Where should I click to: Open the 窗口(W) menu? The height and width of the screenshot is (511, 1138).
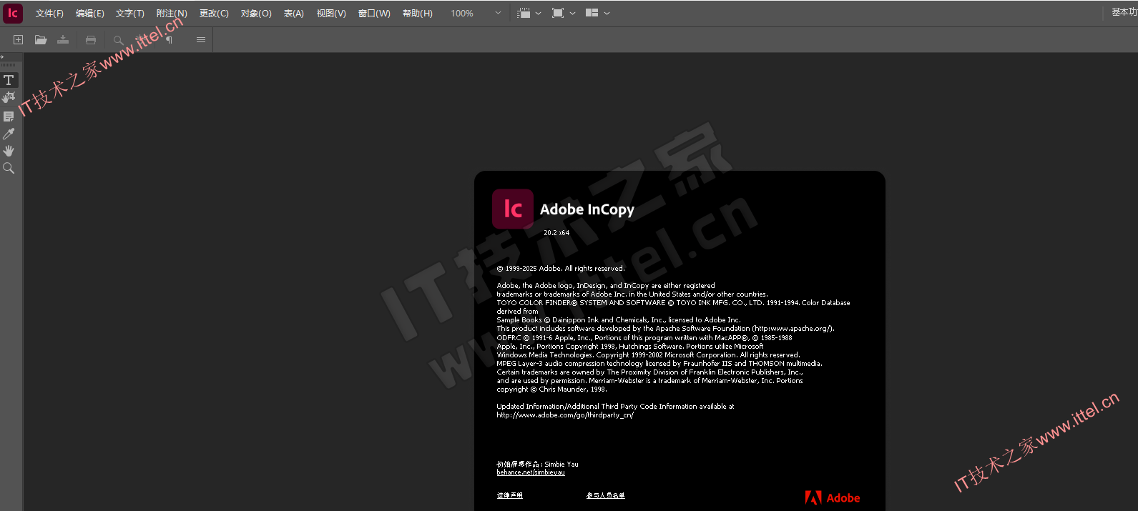click(x=374, y=14)
